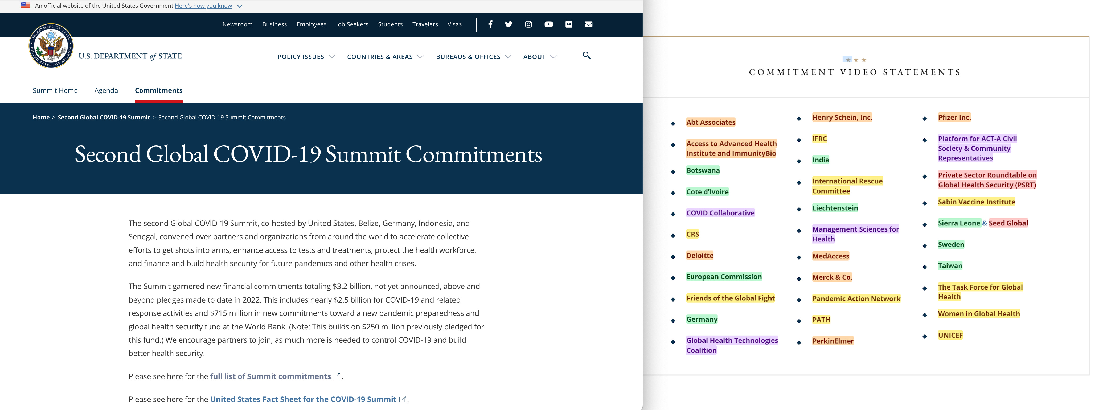Click the external-link icon after United States Fact Sheet
1099x410 pixels.
point(402,399)
